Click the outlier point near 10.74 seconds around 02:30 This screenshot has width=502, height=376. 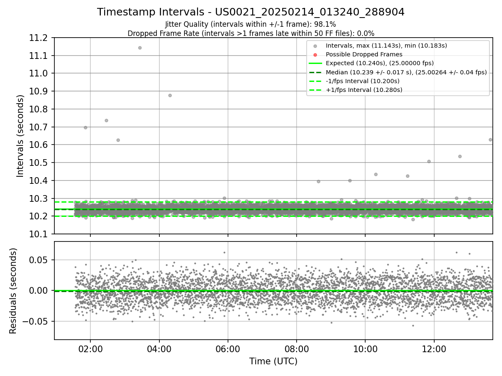[106, 120]
